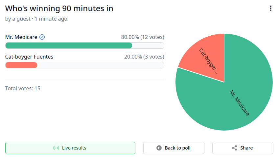Click the green Mr. Medicare progress bar
Screen dimensions: 277x161
click(69, 45)
